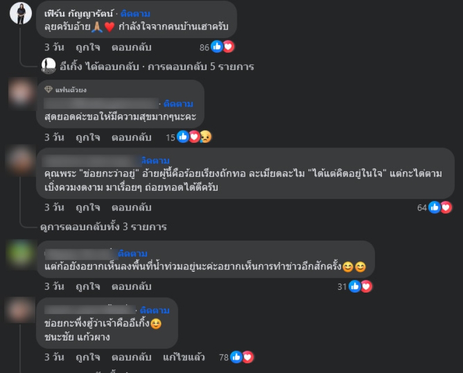Like the ลุยครับอ้าย comment with ถูกใจ
Image resolution: width=463 pixels, height=373 pixels.
coord(88,47)
